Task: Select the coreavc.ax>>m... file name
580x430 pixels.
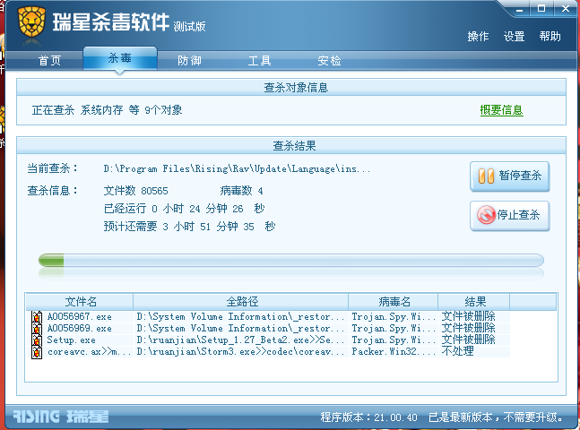Action: pos(89,352)
